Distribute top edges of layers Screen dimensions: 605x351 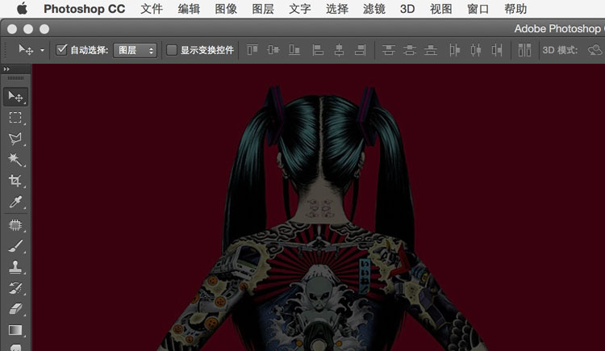tap(389, 50)
